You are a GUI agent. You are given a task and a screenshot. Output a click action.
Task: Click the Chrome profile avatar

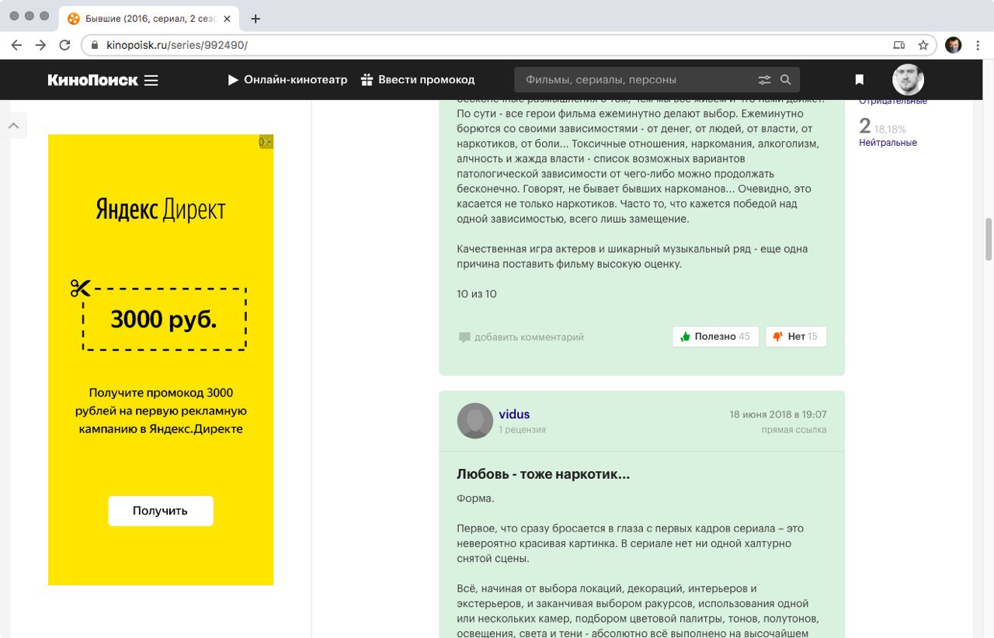point(954,45)
